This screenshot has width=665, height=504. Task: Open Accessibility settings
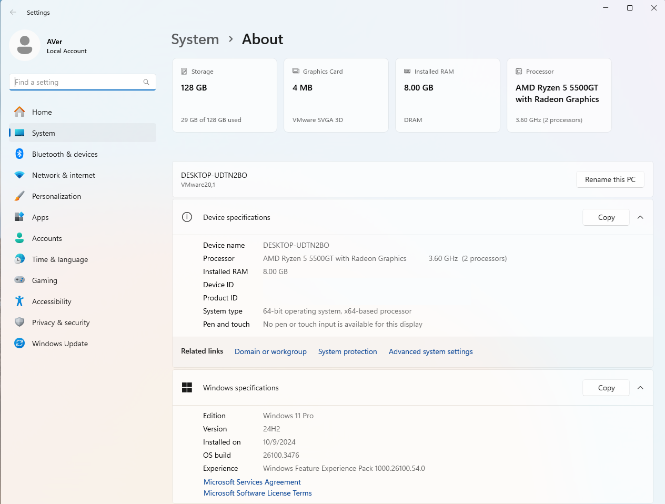[x=83, y=301]
